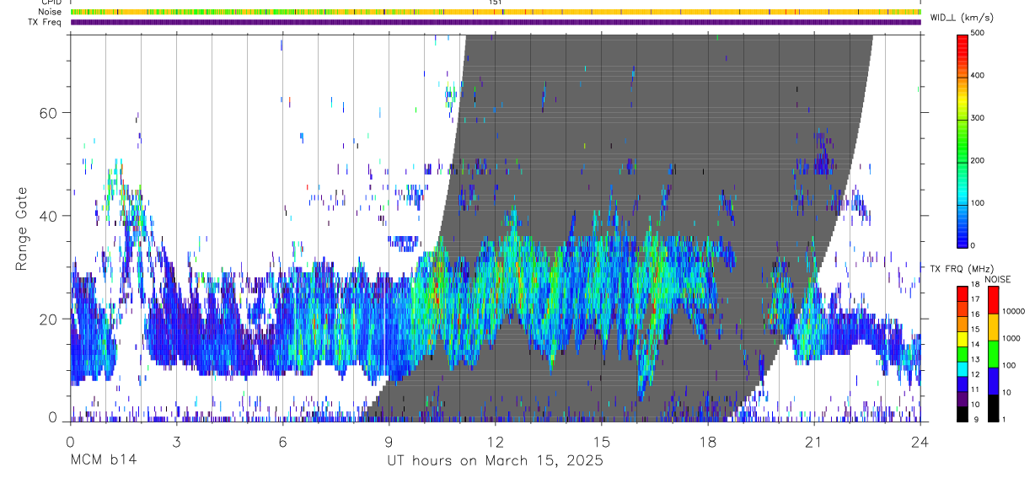This screenshot has width=1035, height=478.
Task: Click the TX Freq strip row label
Action: point(45,22)
